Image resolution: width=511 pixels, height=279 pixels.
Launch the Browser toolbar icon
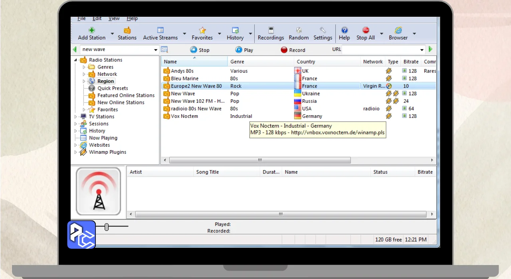tap(398, 31)
